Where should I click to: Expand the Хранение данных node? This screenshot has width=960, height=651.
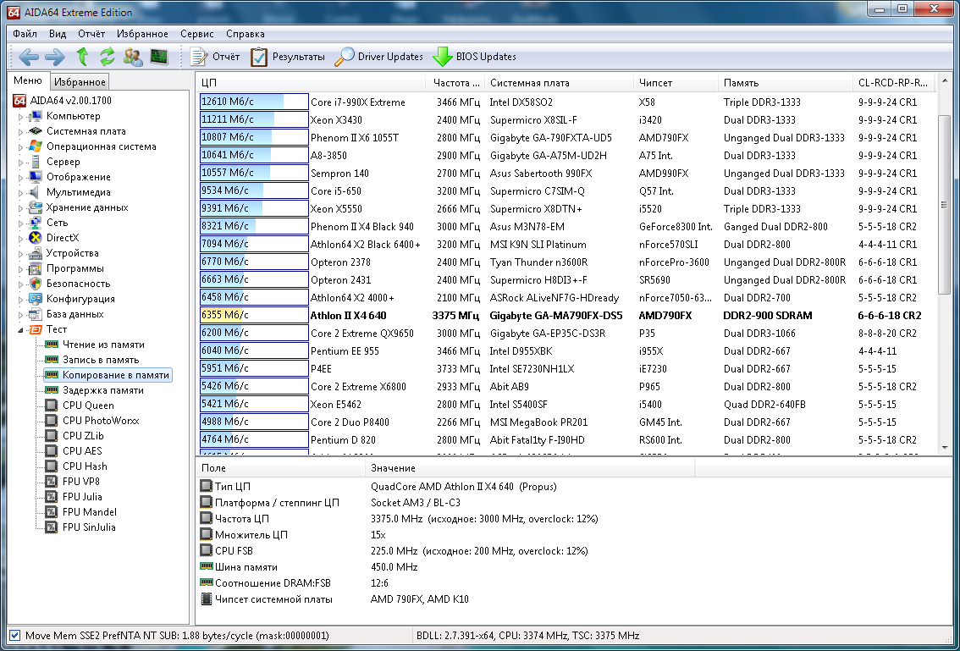[x=21, y=208]
